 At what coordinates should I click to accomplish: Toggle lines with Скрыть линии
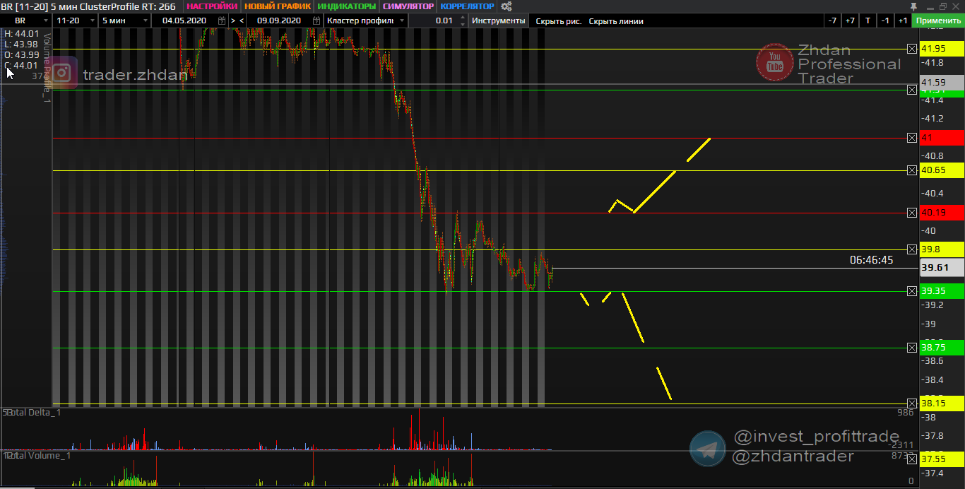pos(616,21)
